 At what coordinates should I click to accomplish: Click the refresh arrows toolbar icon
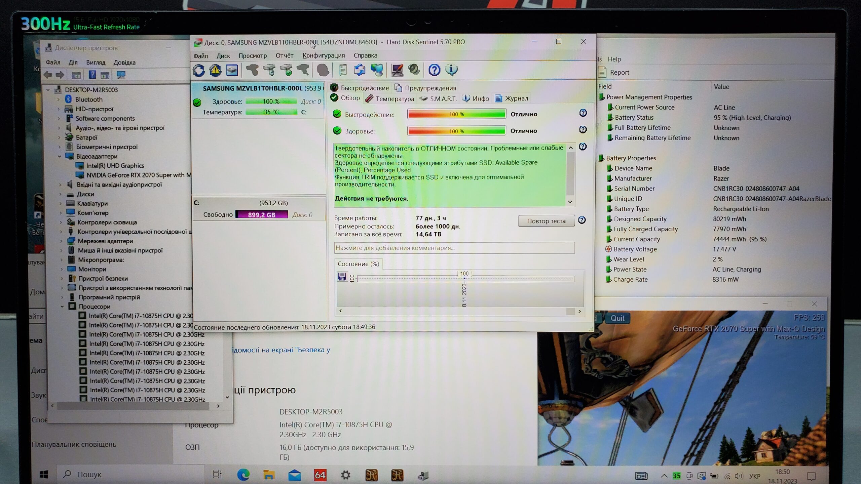pos(199,70)
